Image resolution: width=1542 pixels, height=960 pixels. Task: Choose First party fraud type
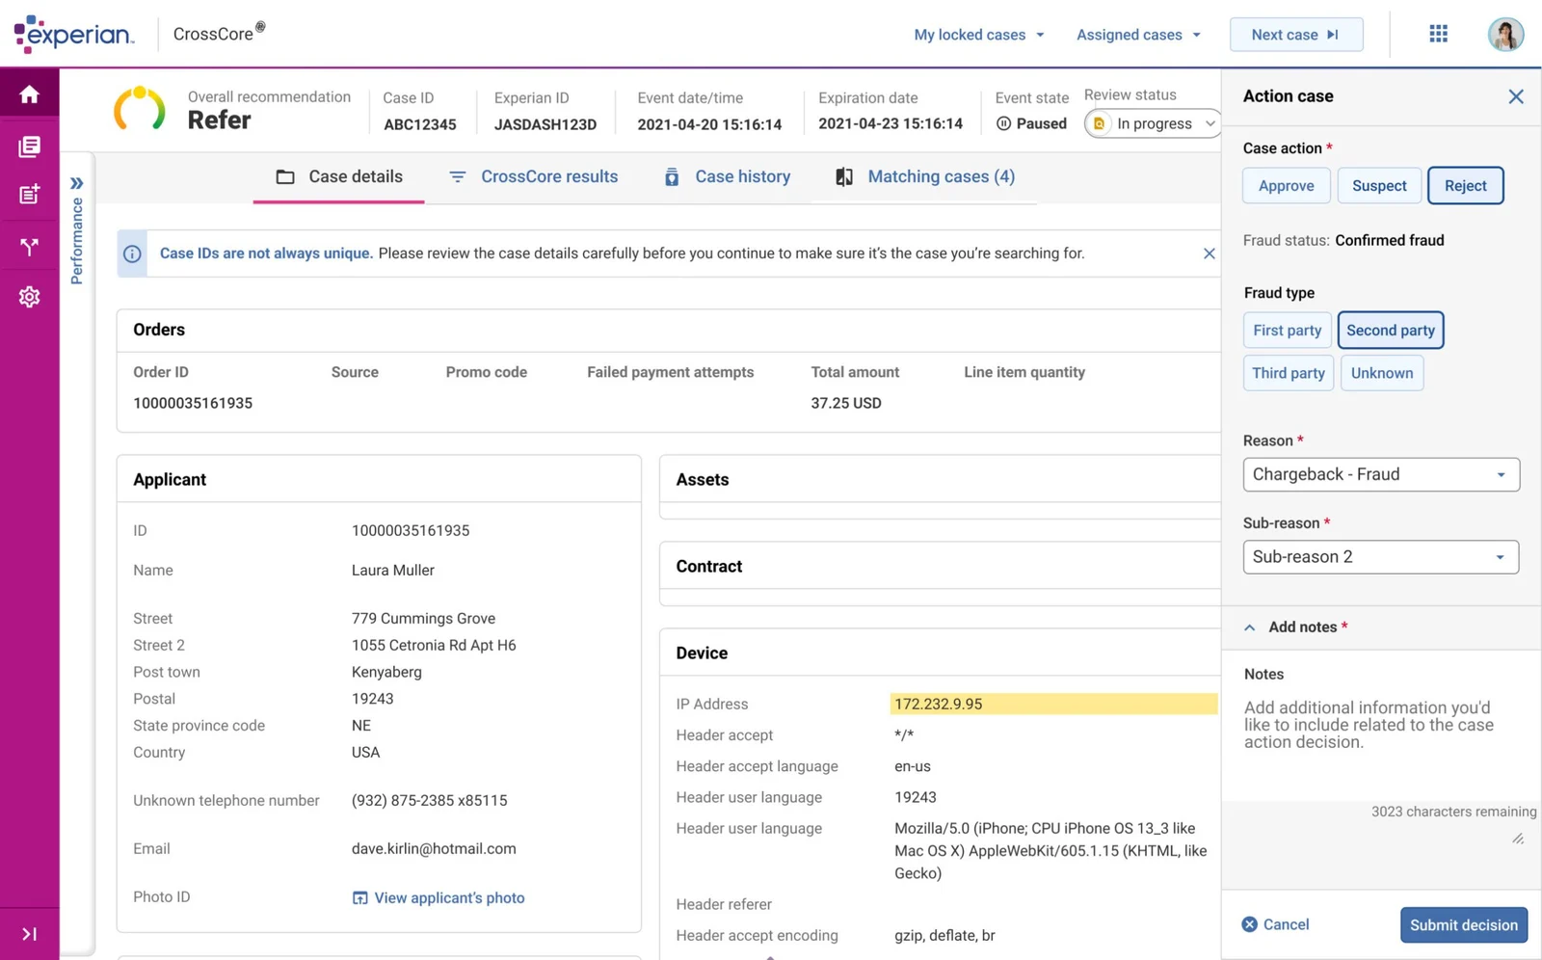[1288, 330]
